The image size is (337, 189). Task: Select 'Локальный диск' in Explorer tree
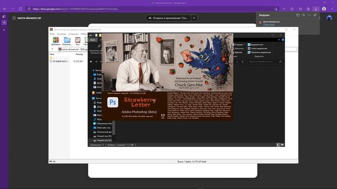pos(103,132)
